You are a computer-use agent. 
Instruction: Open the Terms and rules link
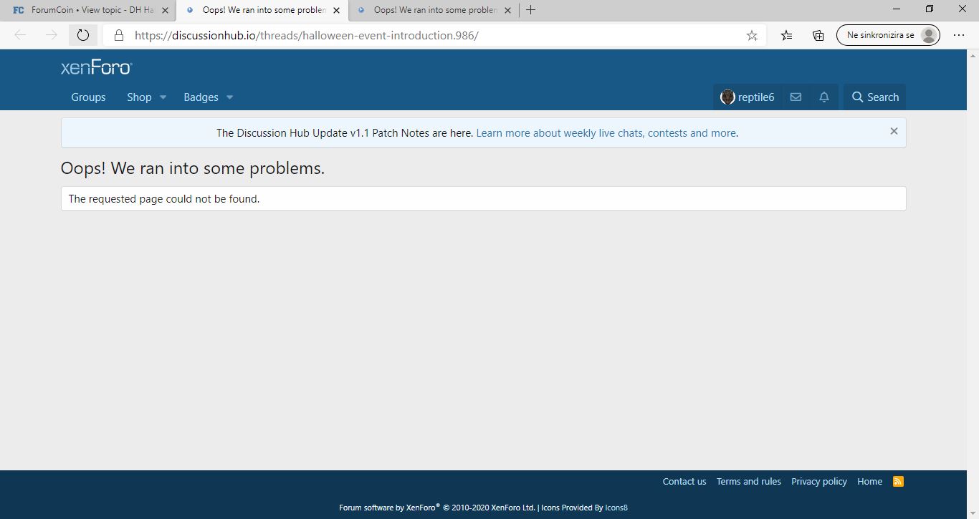tap(748, 481)
